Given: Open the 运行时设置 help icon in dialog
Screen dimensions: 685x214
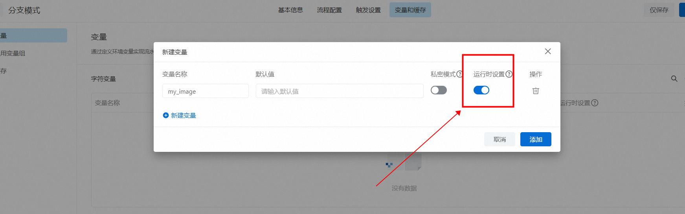Looking at the screenshot, I should click(509, 74).
